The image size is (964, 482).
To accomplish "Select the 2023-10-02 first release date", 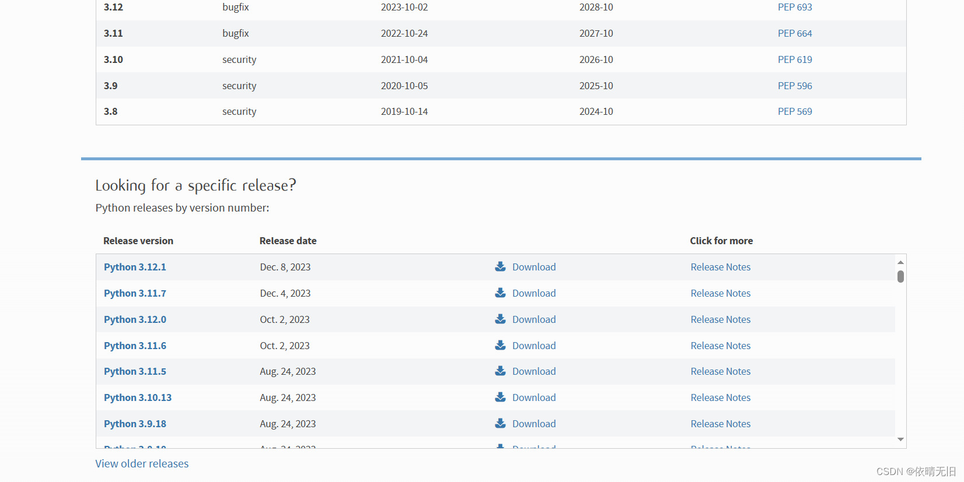I will tap(404, 7).
